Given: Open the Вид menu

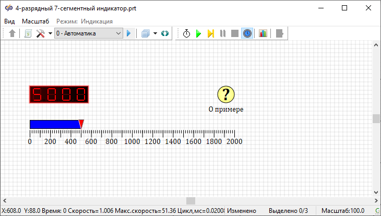Looking at the screenshot, I should (9, 21).
